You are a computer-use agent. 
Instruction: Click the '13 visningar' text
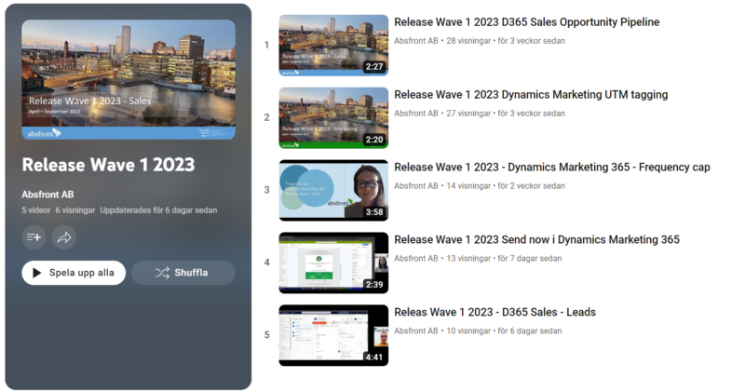point(468,259)
